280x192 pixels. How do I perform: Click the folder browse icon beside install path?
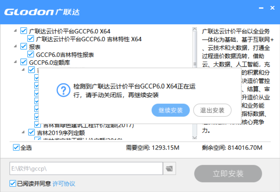169,169
